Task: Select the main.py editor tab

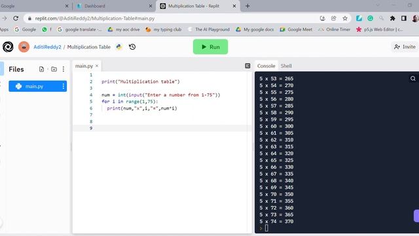Action: 84,66
